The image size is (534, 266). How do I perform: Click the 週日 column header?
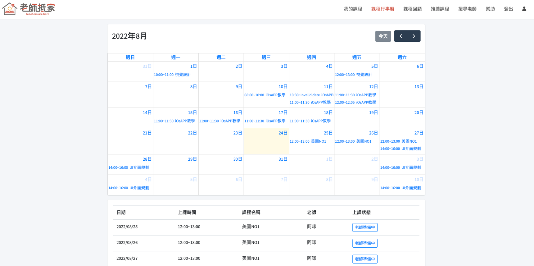pos(130,57)
